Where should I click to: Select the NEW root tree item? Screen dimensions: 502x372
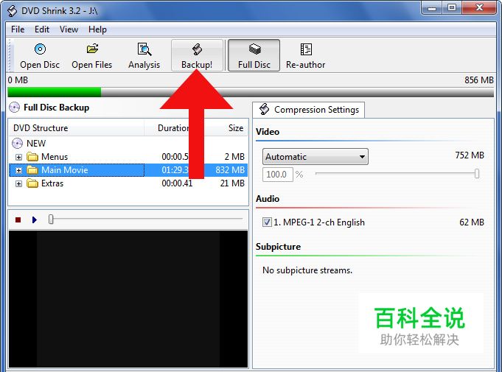36,144
